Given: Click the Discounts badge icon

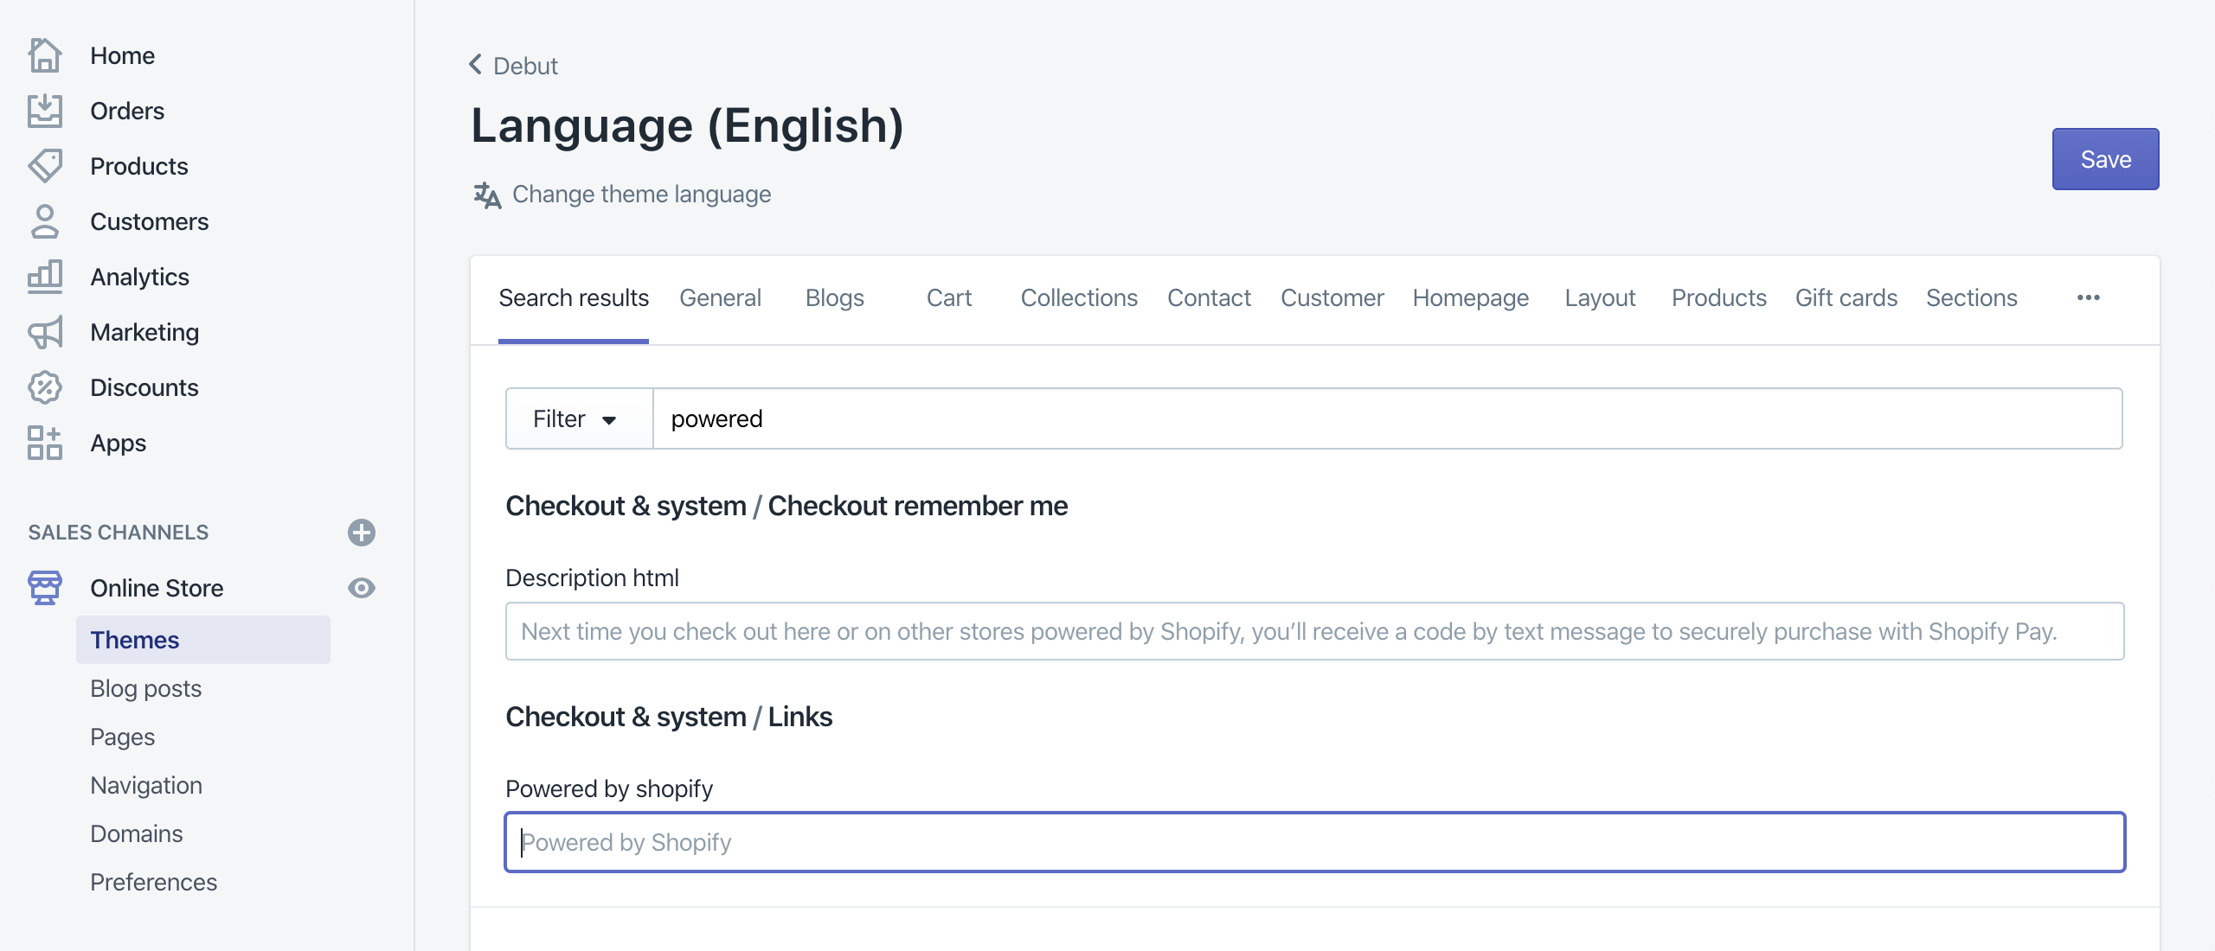Looking at the screenshot, I should point(45,387).
